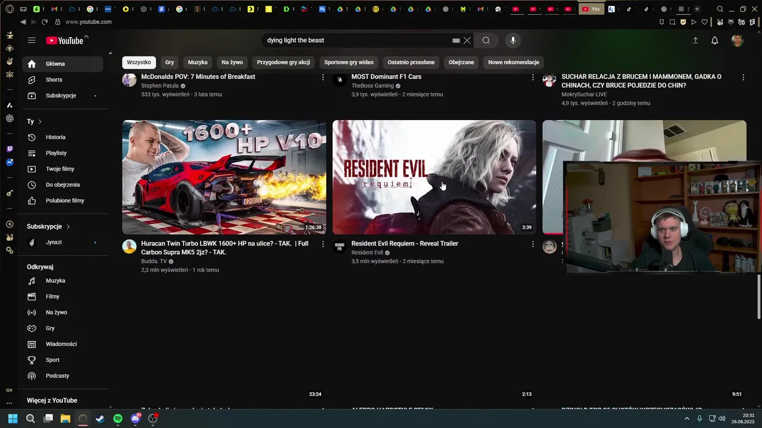Select the Ostatnio przesłane chip
762x428 pixels.
coord(411,62)
